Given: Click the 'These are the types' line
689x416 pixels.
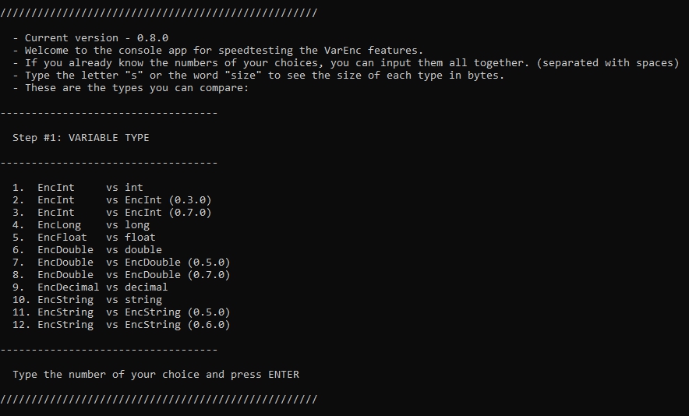Looking at the screenshot, I should (130, 88).
